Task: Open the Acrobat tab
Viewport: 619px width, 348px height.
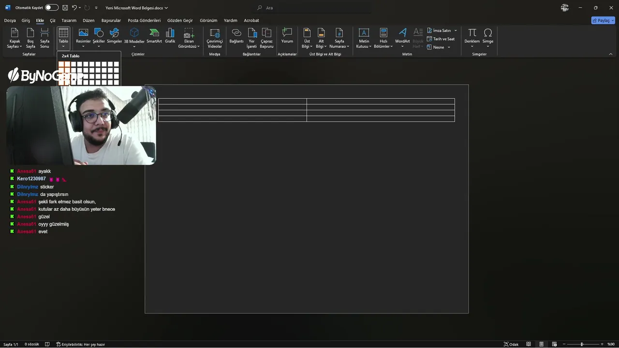Action: point(251,20)
